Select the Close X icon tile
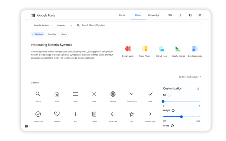The image size is (226, 141). pos(94,96)
